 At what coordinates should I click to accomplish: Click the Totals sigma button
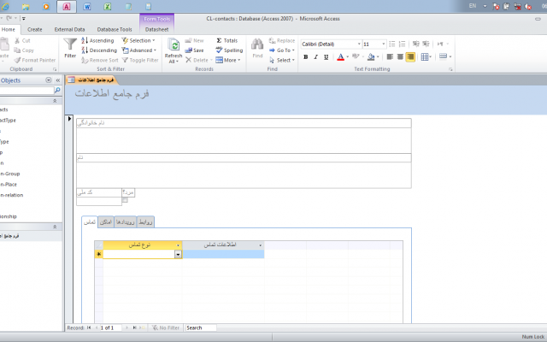[x=226, y=40]
